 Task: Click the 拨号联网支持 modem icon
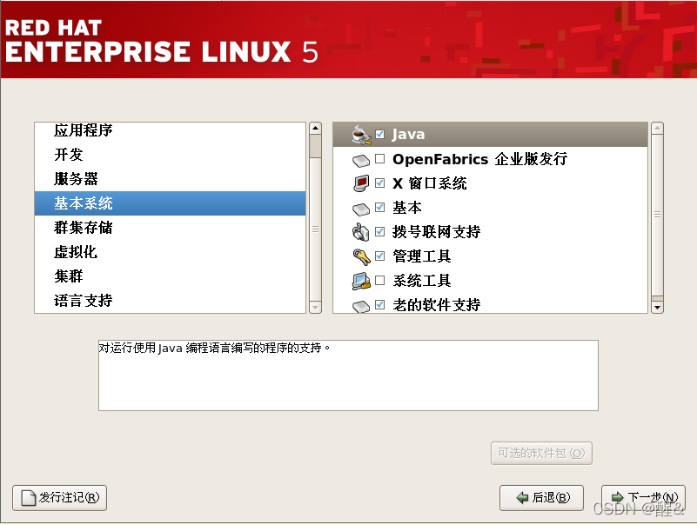coord(361,232)
